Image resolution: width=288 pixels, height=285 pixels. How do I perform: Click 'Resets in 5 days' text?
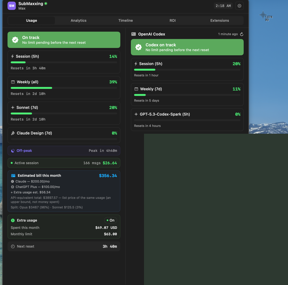(x=147, y=101)
